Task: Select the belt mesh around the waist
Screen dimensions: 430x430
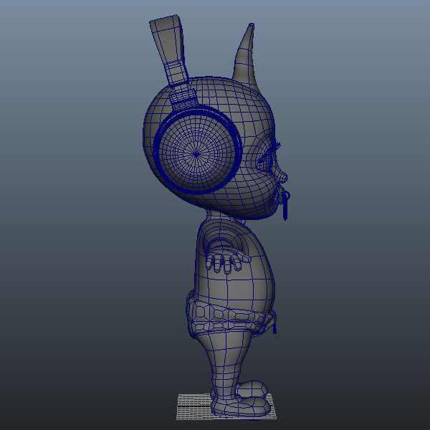Action: tap(230, 315)
